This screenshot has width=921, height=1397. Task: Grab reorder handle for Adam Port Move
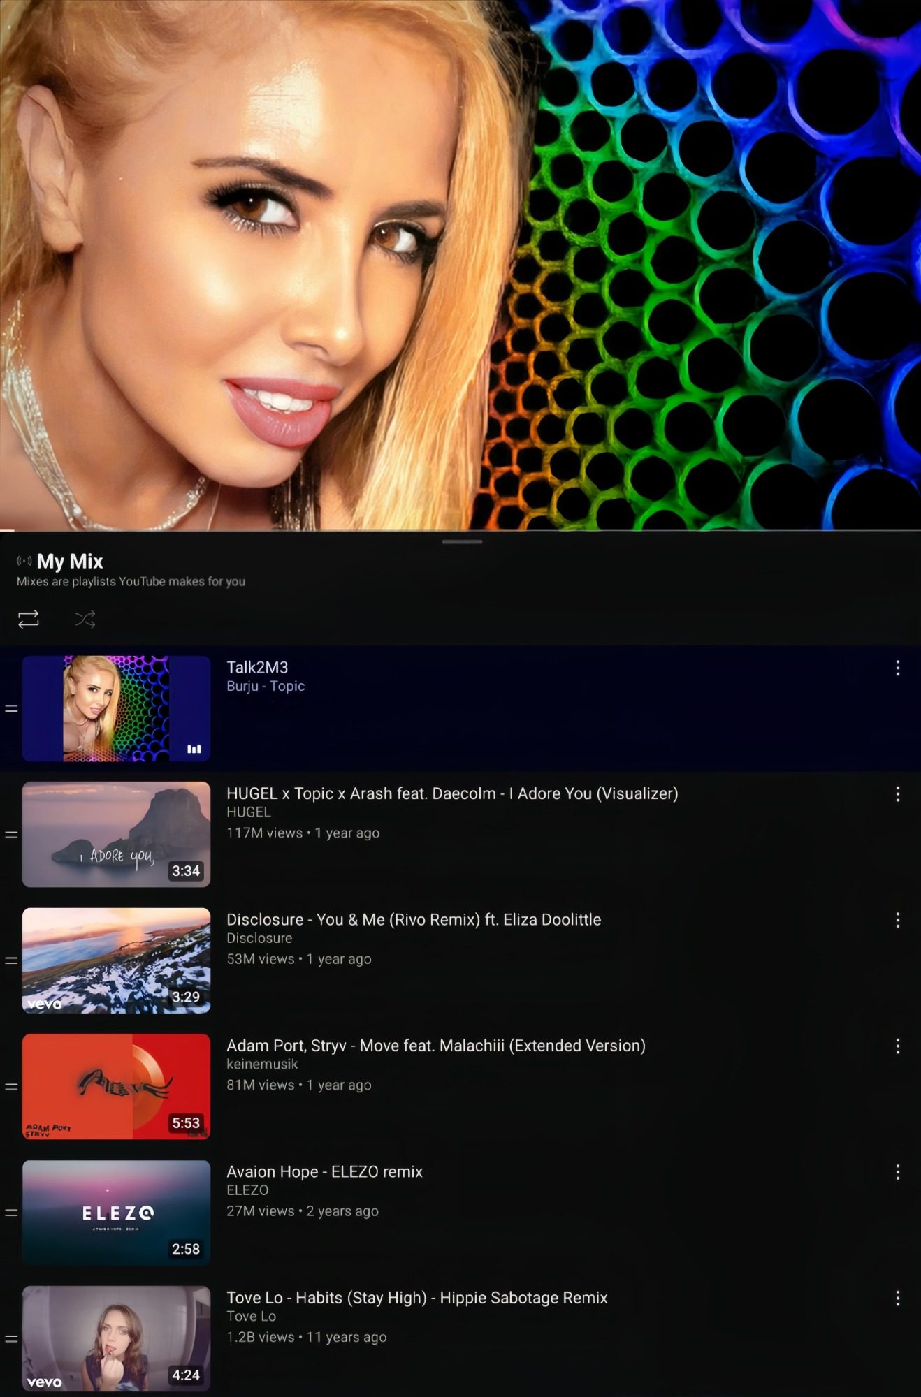point(11,1087)
